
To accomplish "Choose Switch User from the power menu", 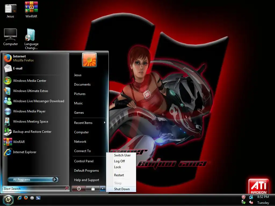I will [122, 155].
